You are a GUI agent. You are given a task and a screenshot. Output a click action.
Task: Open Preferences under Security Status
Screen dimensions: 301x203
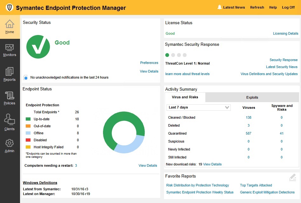(149, 63)
